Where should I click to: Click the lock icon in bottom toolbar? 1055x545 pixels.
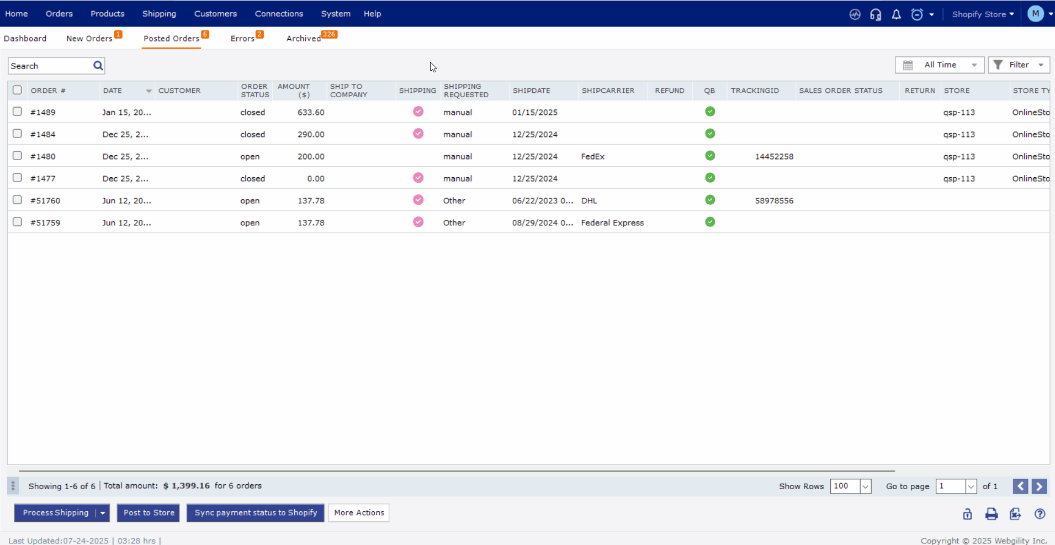pyautogui.click(x=967, y=514)
